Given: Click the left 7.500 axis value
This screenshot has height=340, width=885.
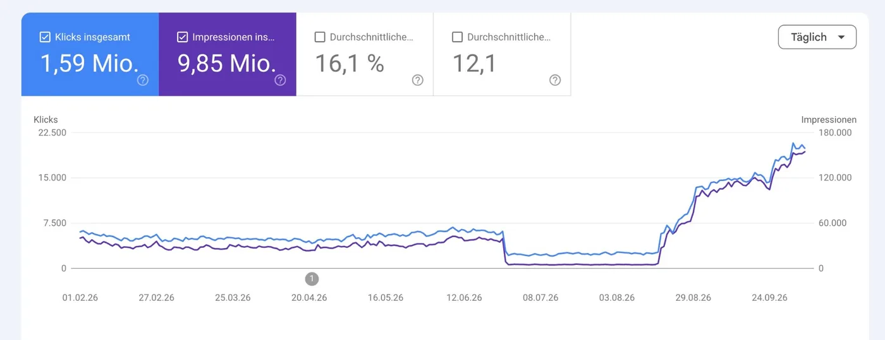Looking at the screenshot, I should 55,223.
